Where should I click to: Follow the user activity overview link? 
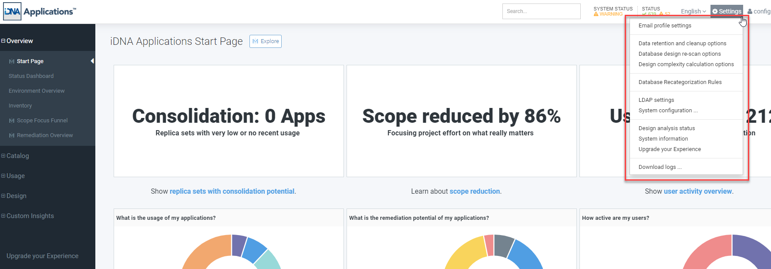[x=698, y=192]
